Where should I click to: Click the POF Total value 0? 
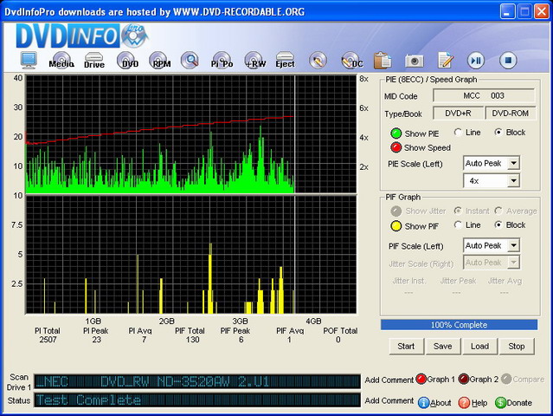tap(338, 340)
